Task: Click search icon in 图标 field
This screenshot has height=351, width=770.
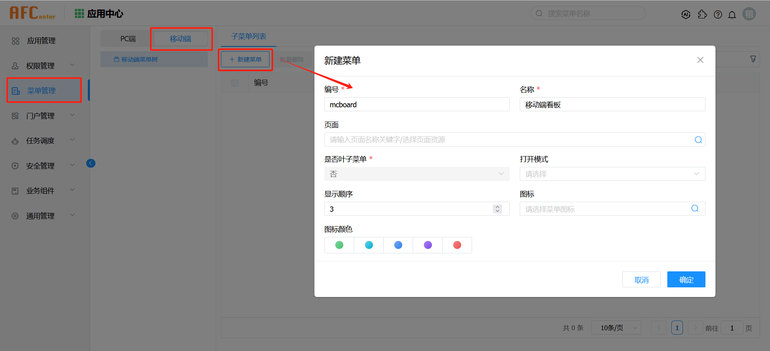Action: (695, 209)
